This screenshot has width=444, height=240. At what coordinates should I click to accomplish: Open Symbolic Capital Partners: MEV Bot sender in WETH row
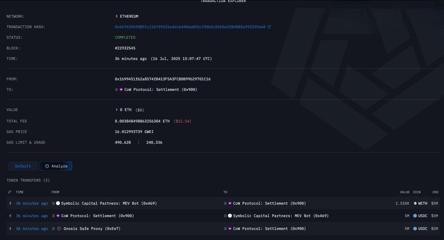(x=109, y=204)
